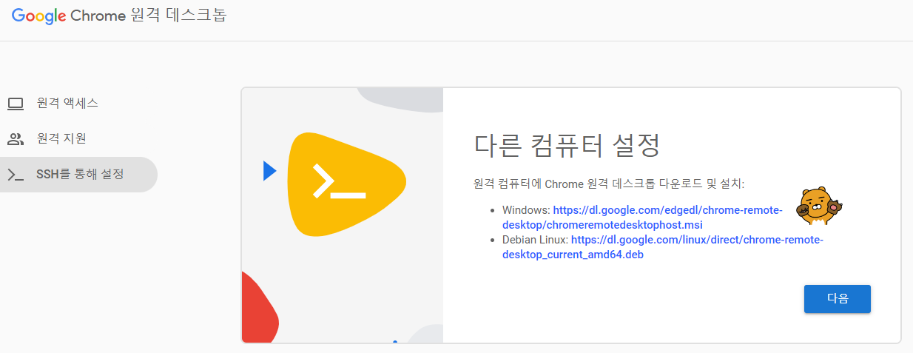Click the 'Windows:' label text
The height and width of the screenshot is (353, 913).
point(526,210)
